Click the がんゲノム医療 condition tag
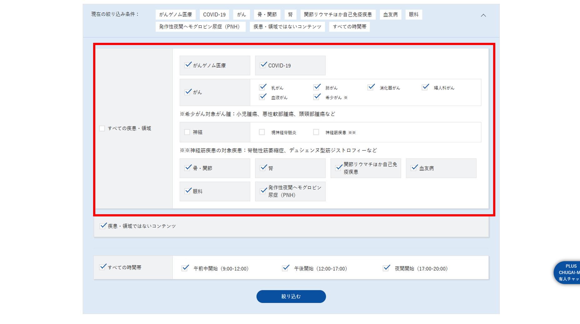The height and width of the screenshot is (324, 580). point(175,14)
